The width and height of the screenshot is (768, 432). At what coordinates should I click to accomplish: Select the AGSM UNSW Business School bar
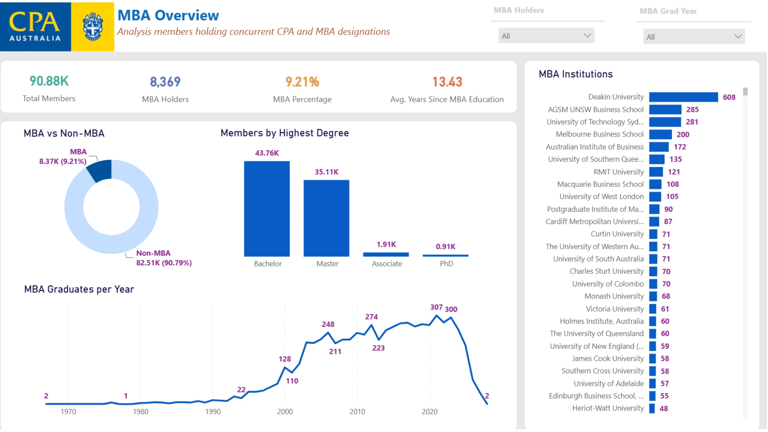coord(665,109)
